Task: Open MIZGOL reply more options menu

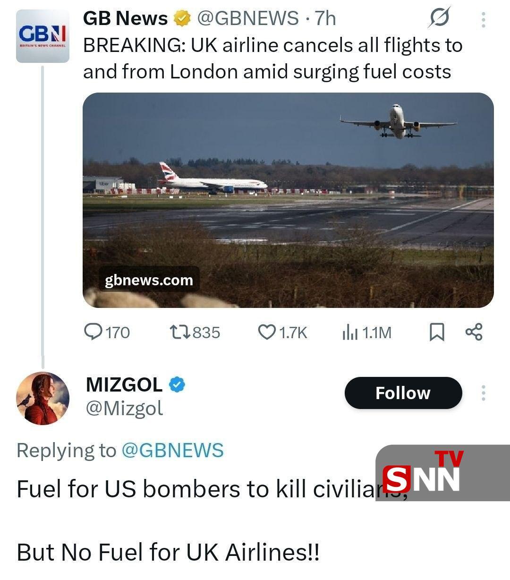Action: [483, 393]
